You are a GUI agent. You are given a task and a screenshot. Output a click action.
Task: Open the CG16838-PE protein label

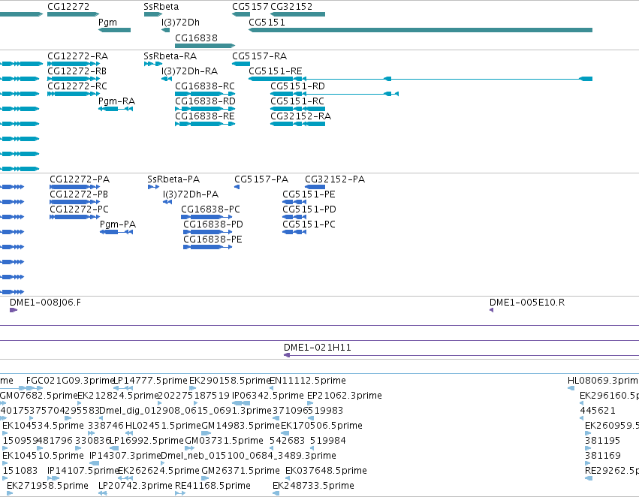tap(212, 240)
